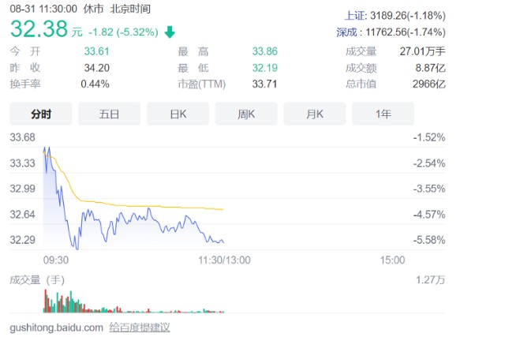Select the 分时 intraday tab
The image size is (505, 337).
pyautogui.click(x=41, y=114)
